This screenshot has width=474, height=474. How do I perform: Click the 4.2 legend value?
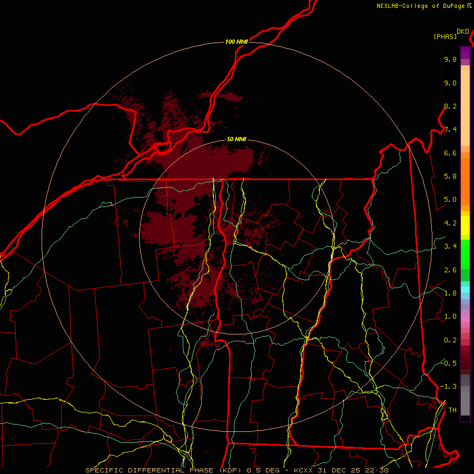(x=450, y=223)
